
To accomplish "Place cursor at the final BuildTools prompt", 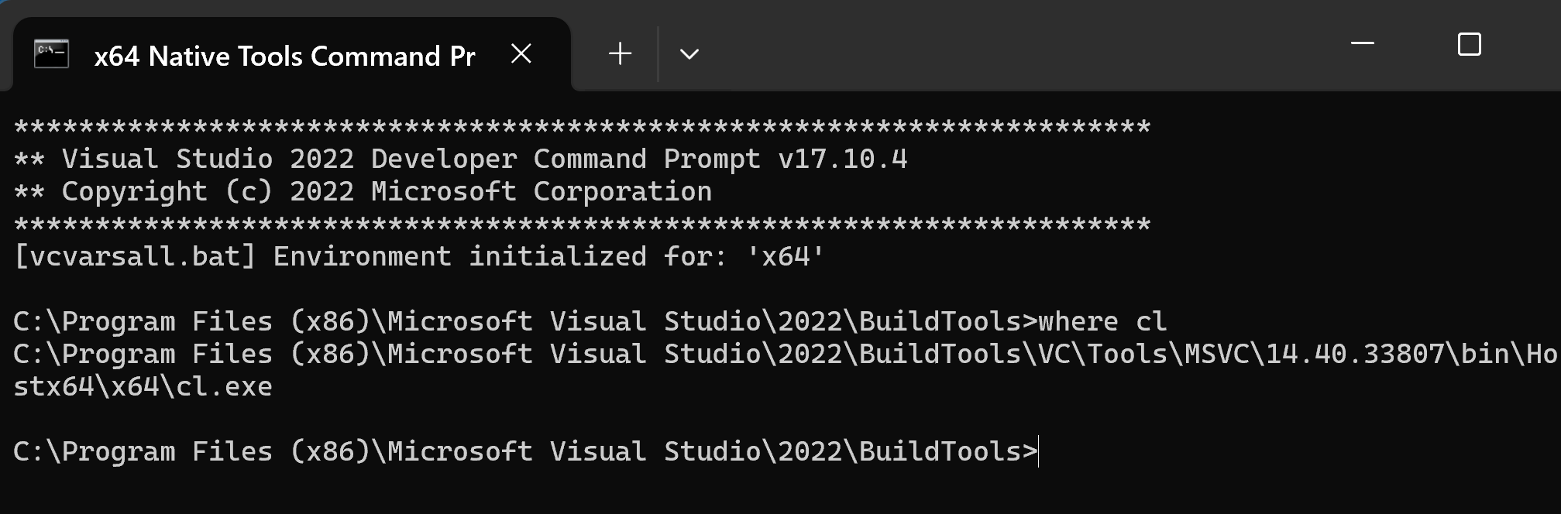I will pos(1038,451).
